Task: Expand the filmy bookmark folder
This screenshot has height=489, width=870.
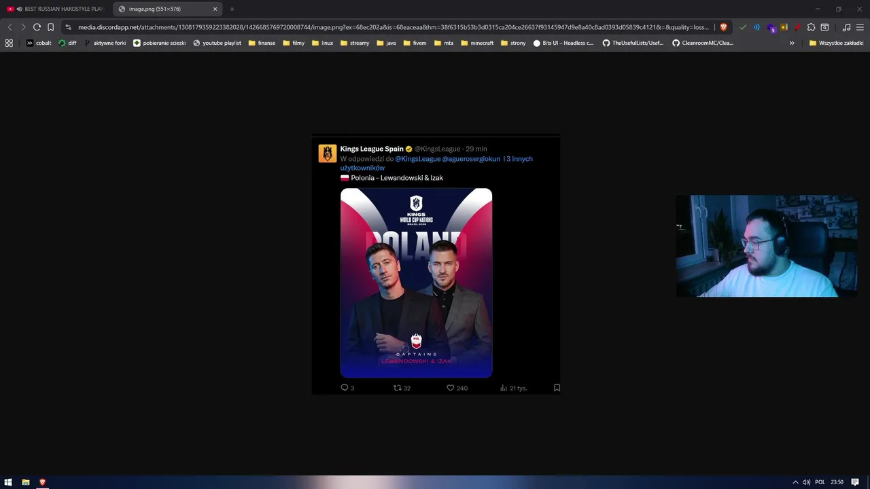Action: tap(294, 43)
